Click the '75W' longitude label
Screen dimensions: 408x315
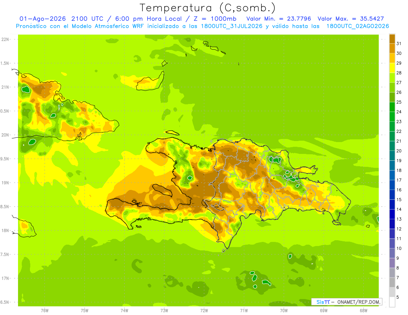84,310
